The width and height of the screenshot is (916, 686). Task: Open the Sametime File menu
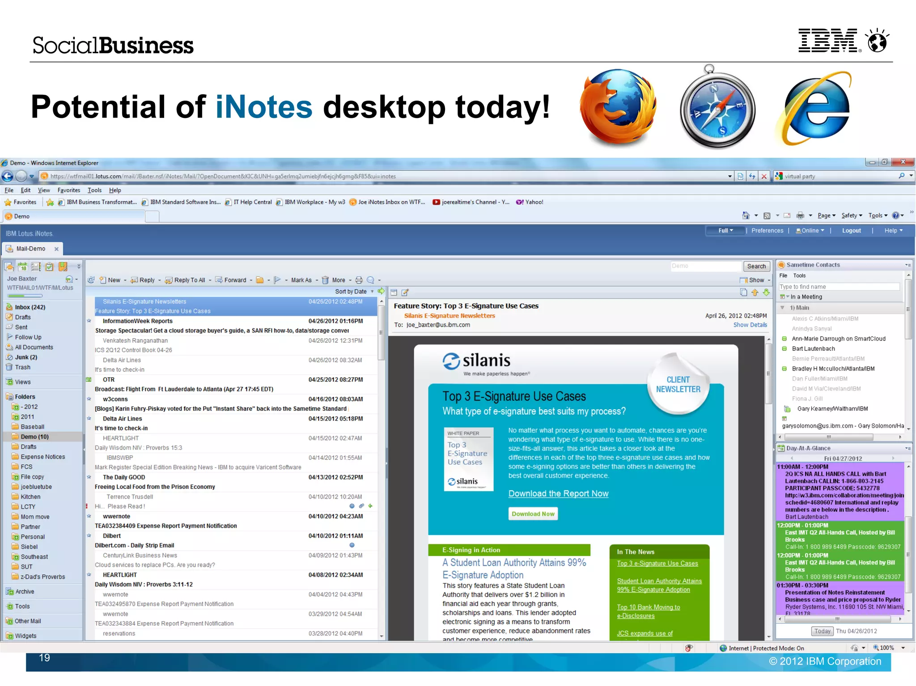[783, 276]
